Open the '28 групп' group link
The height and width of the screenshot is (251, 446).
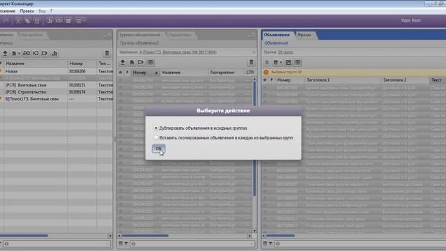coord(285,52)
